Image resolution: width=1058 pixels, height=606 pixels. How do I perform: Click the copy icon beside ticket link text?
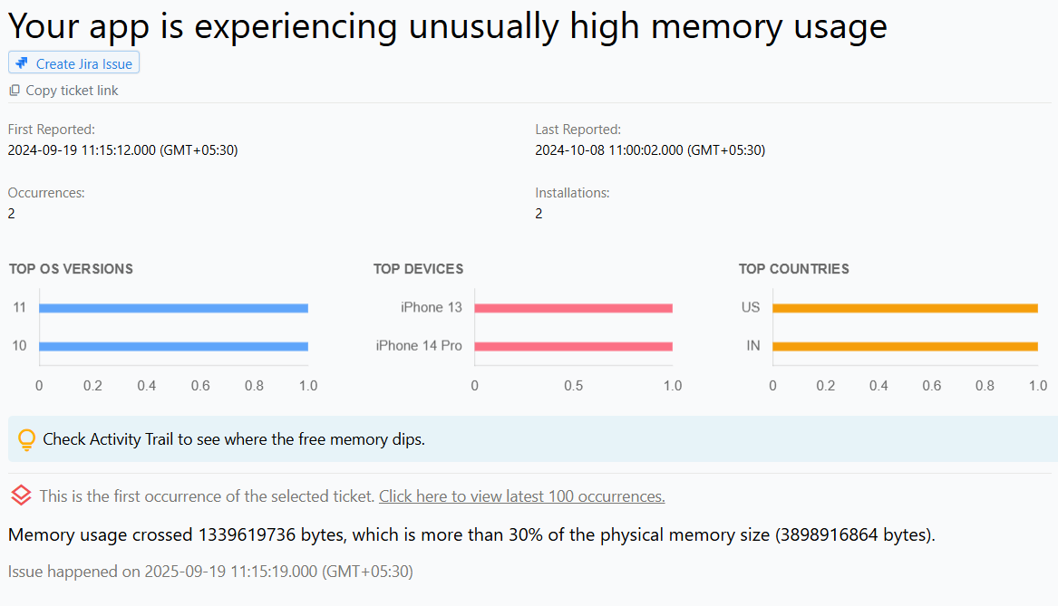pyautogui.click(x=14, y=91)
